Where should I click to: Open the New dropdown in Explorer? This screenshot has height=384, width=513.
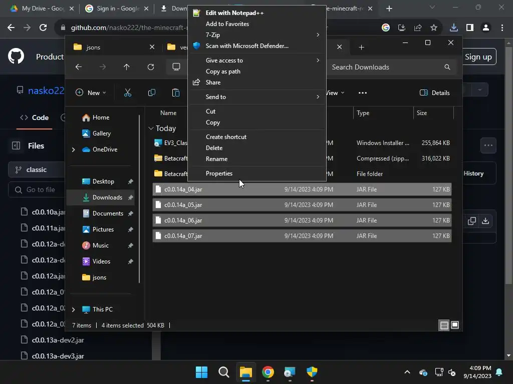click(91, 92)
